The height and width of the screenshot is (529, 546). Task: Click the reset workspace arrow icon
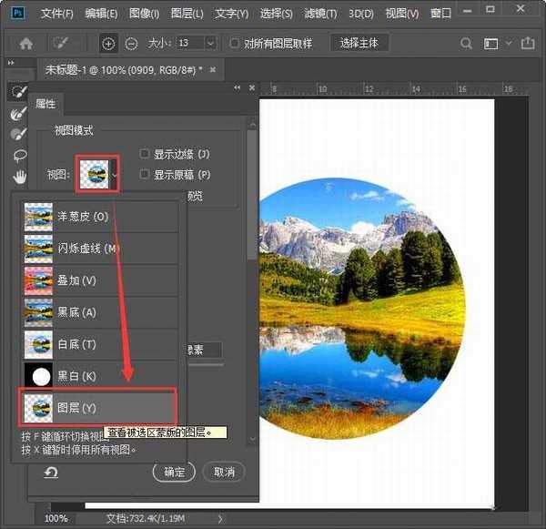(52, 472)
